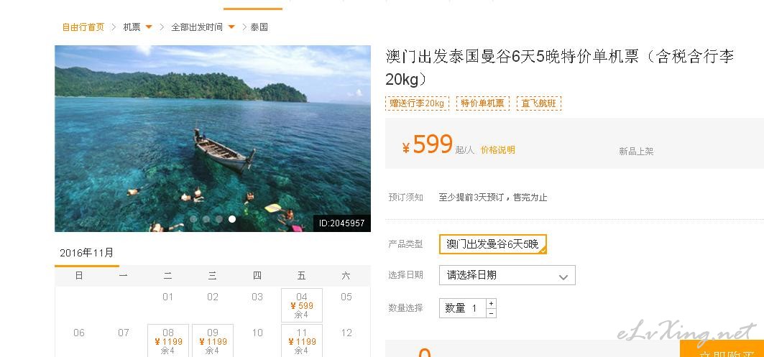
Task: Choose November 11 priced ¥1199
Action: click(302, 340)
